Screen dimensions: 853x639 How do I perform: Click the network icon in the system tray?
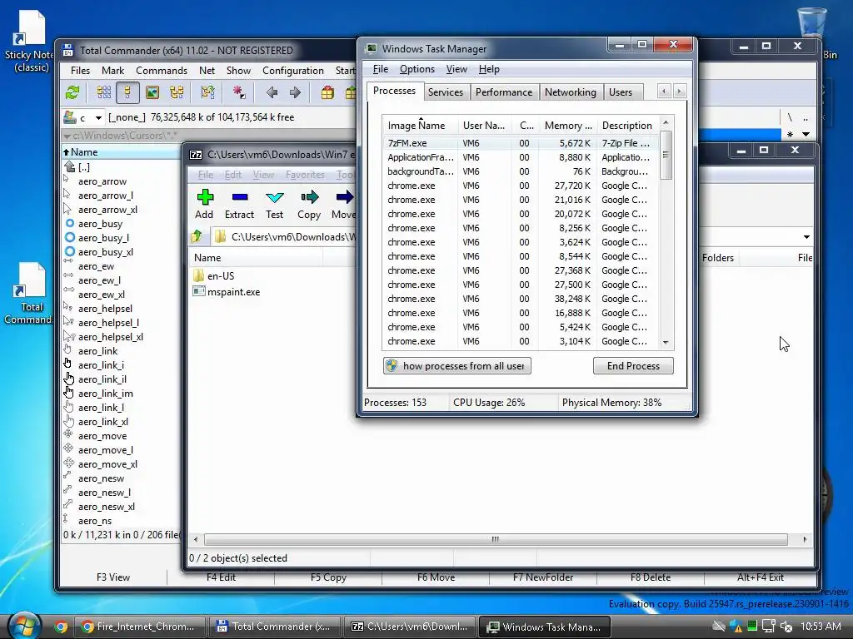(x=769, y=627)
